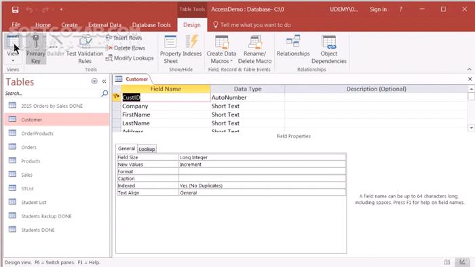Open the navigation pane category dropdown
The image size is (475, 267).
click(x=94, y=81)
